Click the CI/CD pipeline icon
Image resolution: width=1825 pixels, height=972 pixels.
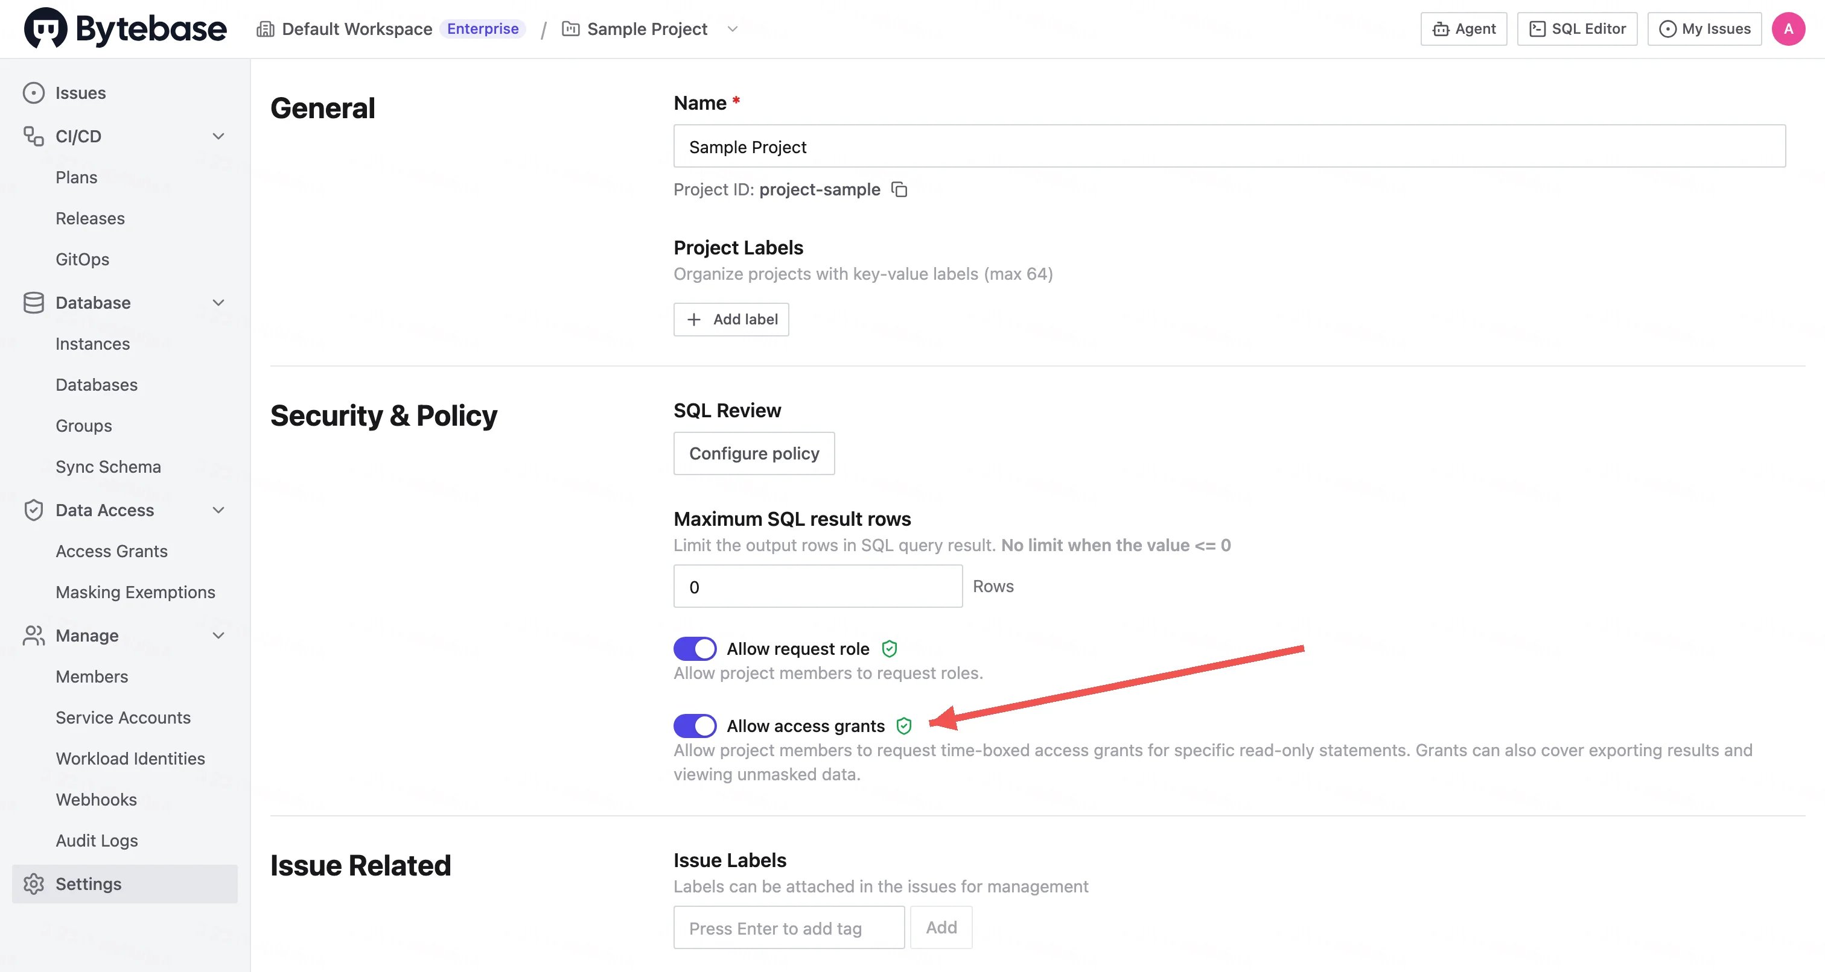(x=33, y=136)
